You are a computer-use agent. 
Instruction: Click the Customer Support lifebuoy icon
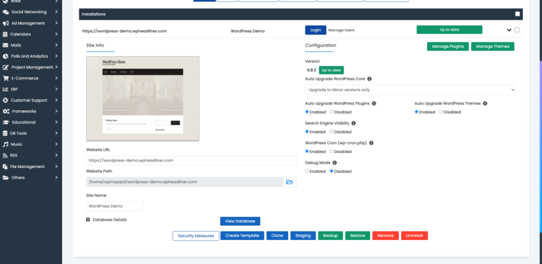click(x=5, y=100)
